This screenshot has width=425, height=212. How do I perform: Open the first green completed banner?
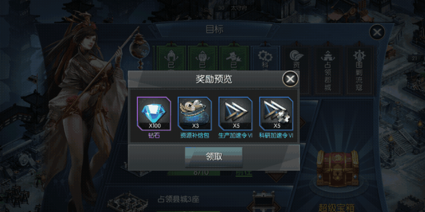(171, 58)
